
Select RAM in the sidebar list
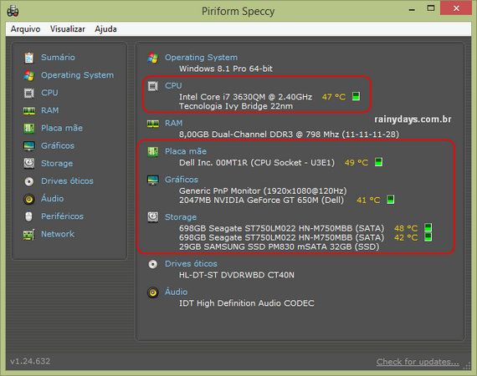pyautogui.click(x=50, y=110)
